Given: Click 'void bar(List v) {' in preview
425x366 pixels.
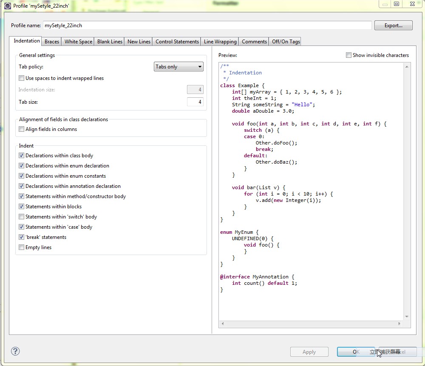Looking at the screenshot, I should point(258,187).
